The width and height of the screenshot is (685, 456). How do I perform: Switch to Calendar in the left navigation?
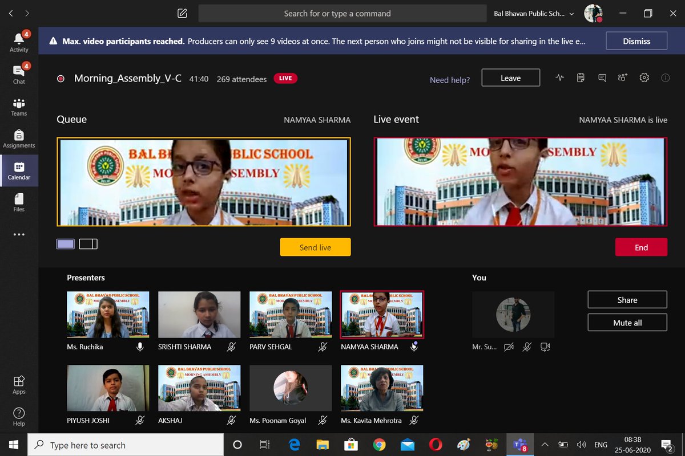[x=19, y=171]
